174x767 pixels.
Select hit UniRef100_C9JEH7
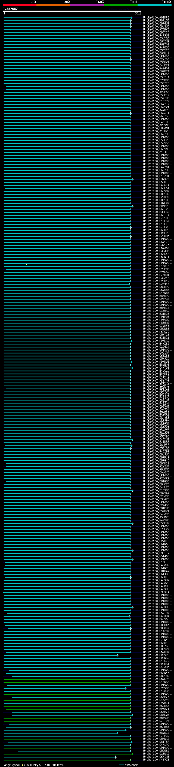(156, 269)
